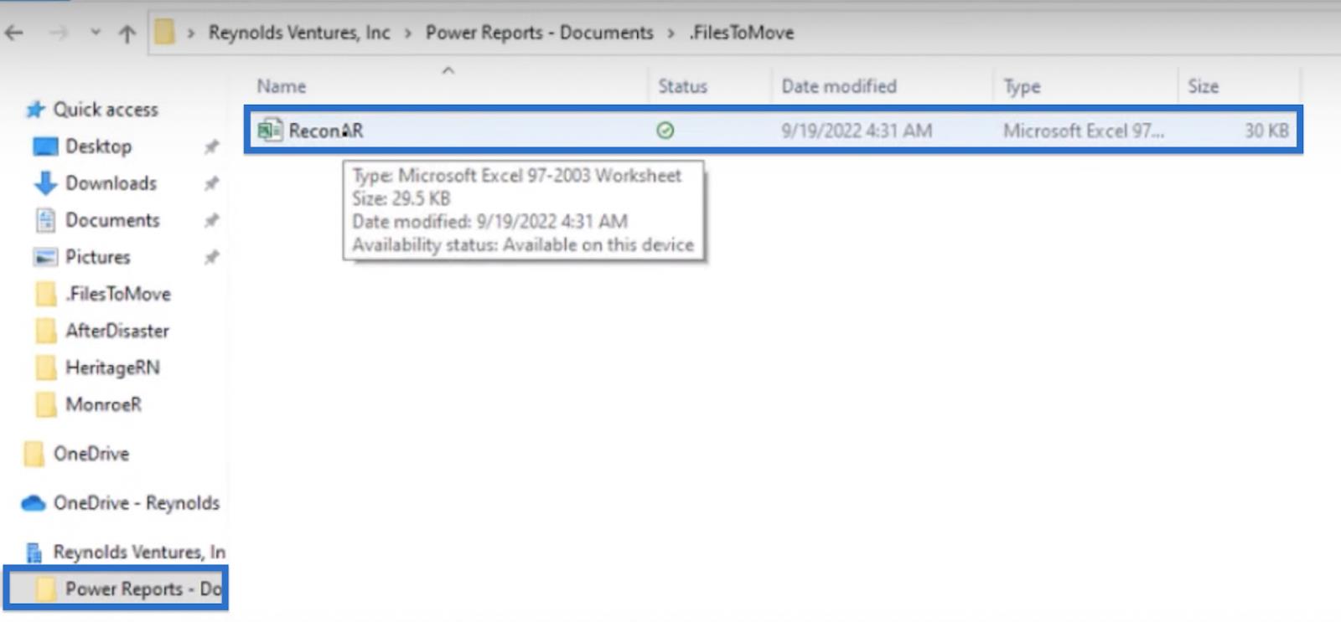Open the AfterDisaster folder in sidebar
Image resolution: width=1341 pixels, height=622 pixels.
click(117, 331)
